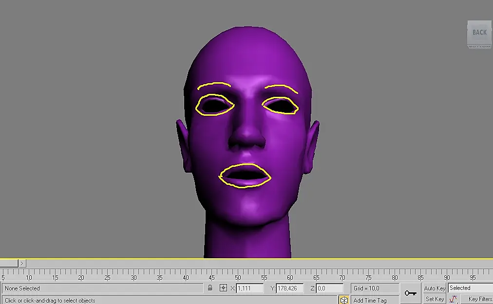Viewport: 493px width, 304px height.
Task: Toggle Auto Key animation mode
Action: [x=435, y=288]
